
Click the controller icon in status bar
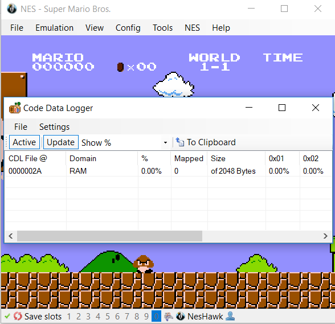(169, 316)
